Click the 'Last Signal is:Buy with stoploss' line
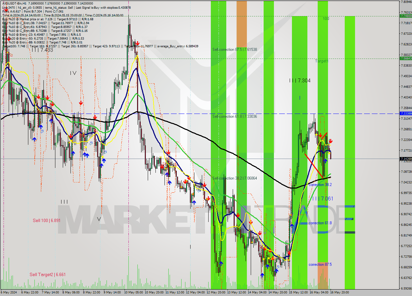 click(103, 7)
